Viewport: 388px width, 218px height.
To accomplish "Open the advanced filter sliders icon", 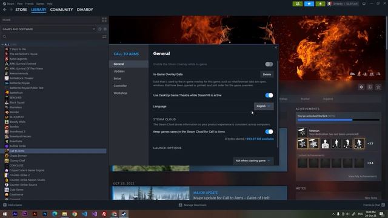I will coord(104,36).
